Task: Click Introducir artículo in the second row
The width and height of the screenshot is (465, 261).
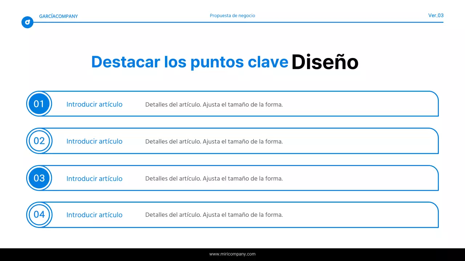Action: click(x=94, y=141)
